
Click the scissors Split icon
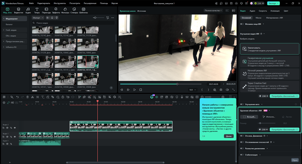tap(32, 97)
